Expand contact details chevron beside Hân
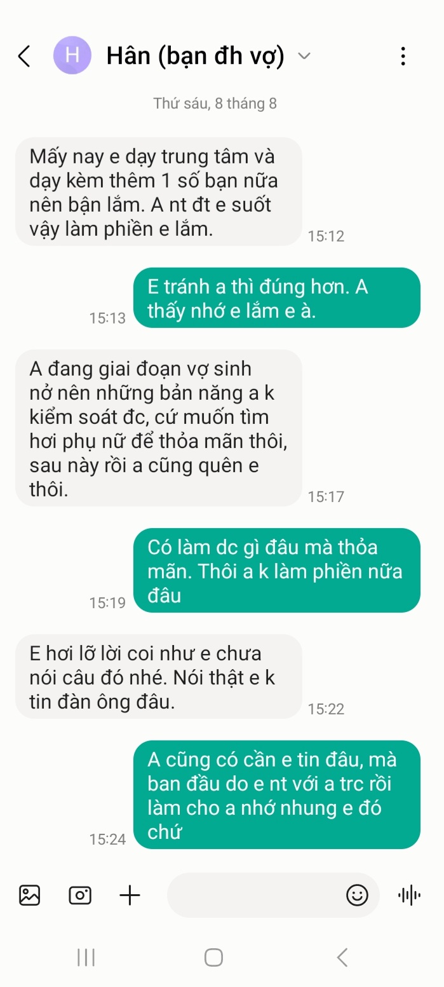This screenshot has height=987, width=444. pyautogui.click(x=305, y=57)
